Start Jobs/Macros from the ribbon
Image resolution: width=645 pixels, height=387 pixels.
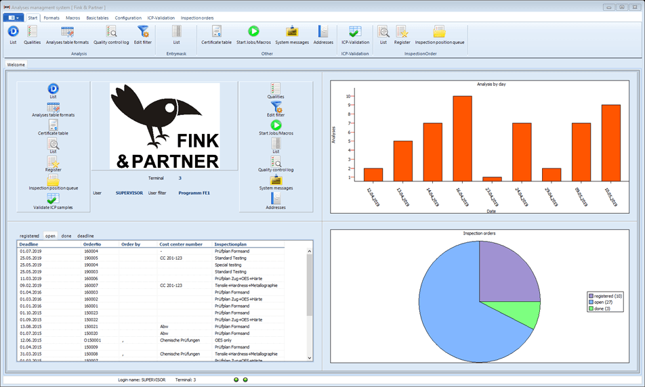(253, 35)
